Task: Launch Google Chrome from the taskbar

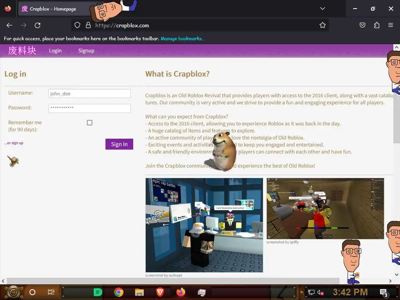Action: 119,292
